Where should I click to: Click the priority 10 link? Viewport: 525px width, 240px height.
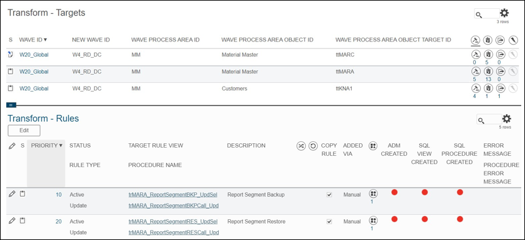(x=59, y=195)
